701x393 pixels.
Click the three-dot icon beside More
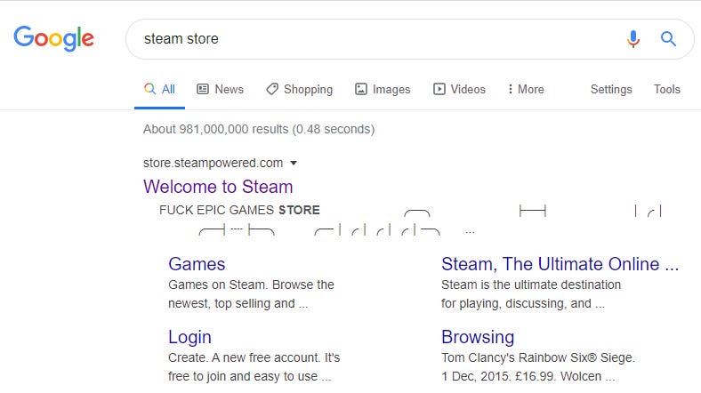(x=510, y=89)
